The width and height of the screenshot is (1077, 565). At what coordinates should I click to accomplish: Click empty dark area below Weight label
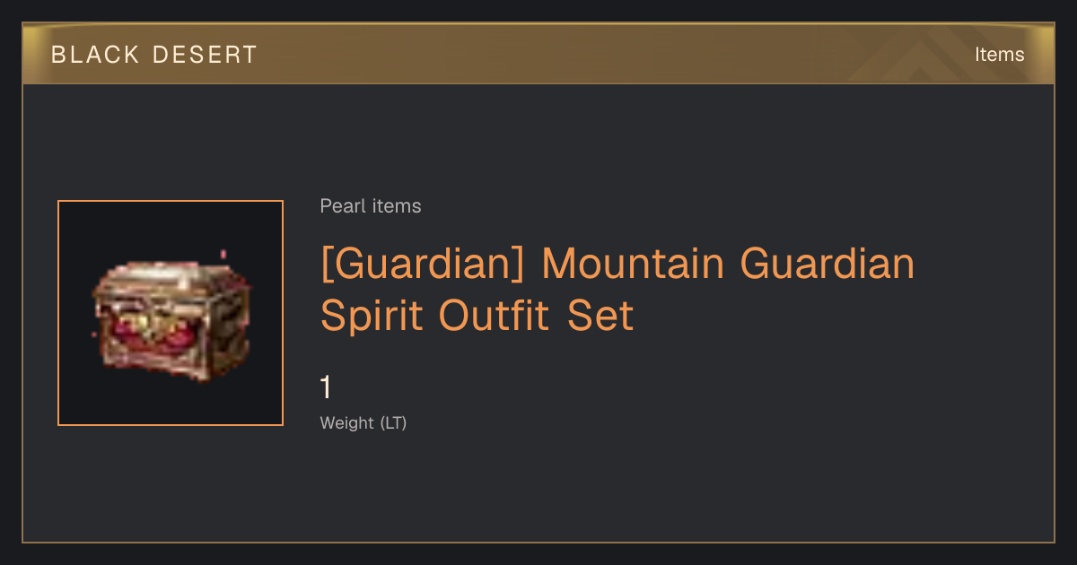click(538, 489)
